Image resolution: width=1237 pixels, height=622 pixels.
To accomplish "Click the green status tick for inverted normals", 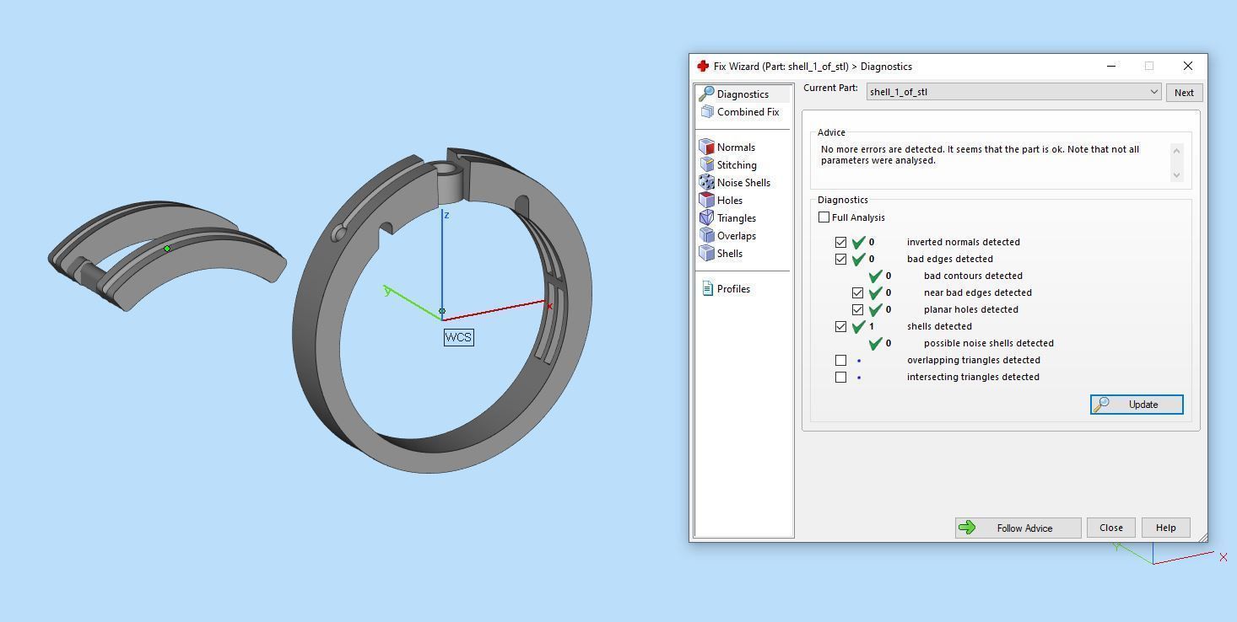I will 859,242.
